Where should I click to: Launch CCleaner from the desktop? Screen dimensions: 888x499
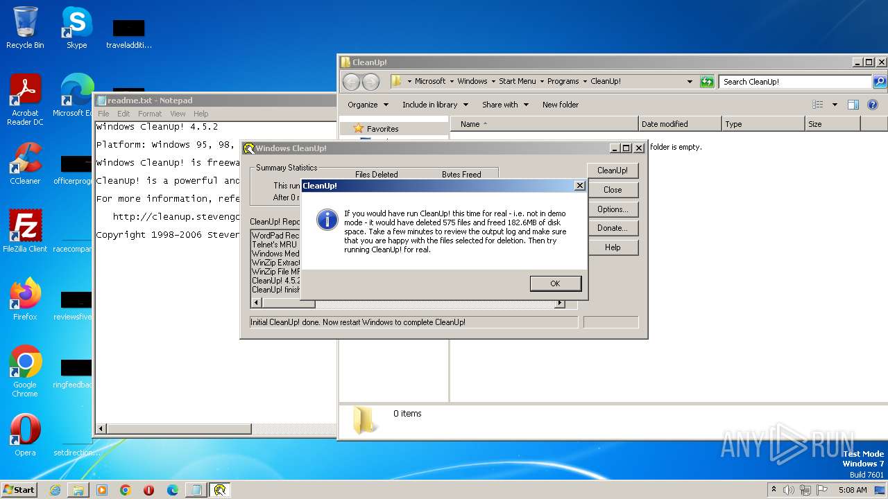25,164
